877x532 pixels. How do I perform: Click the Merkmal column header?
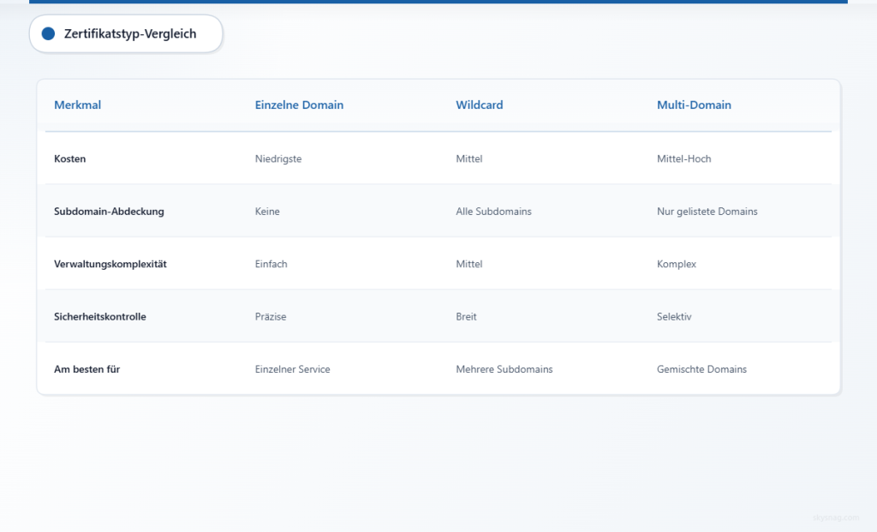77,105
